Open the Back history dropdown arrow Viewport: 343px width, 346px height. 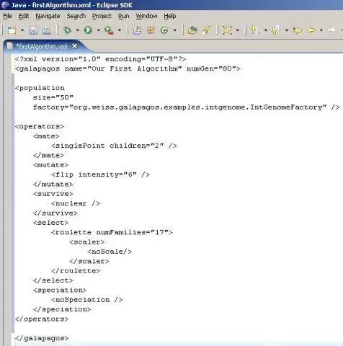(321, 30)
